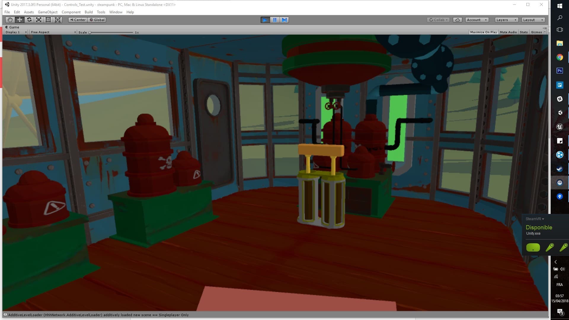Open Game panel options menu

pos(545,28)
